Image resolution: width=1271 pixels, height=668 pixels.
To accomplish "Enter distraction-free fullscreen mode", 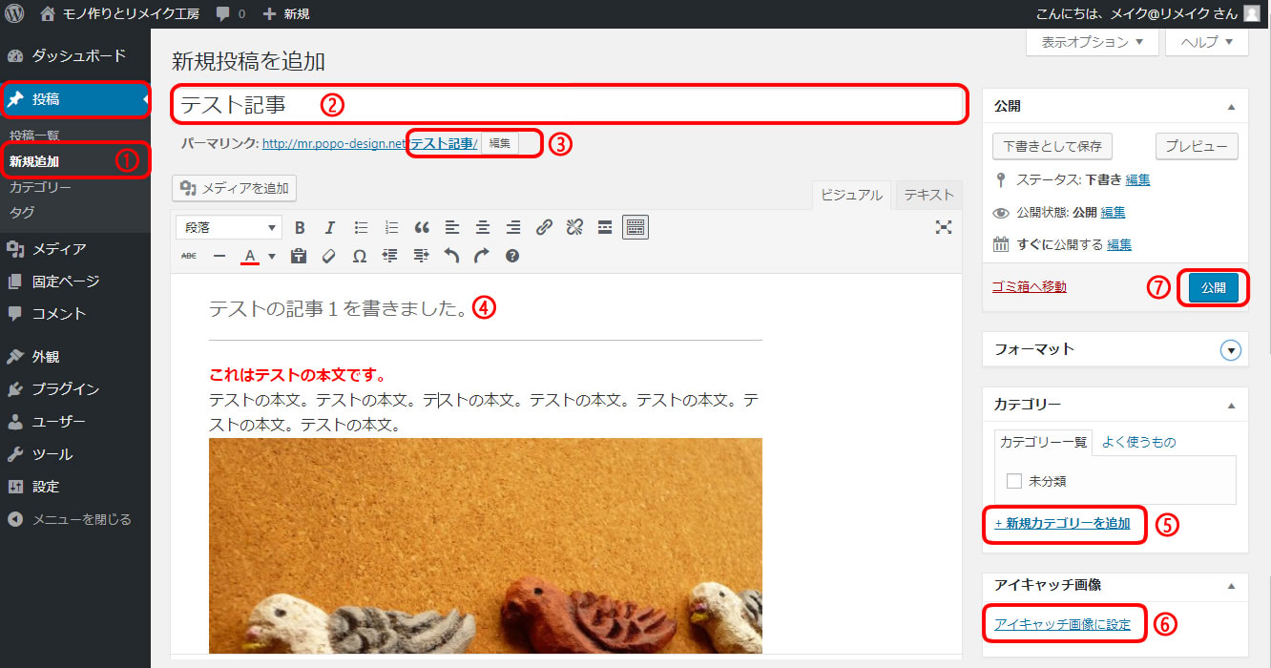I will (x=944, y=227).
